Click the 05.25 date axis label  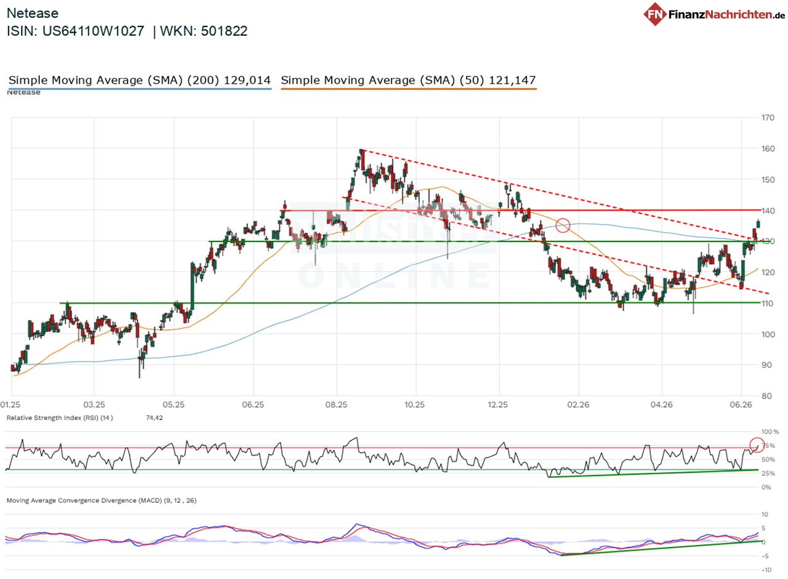[174, 405]
